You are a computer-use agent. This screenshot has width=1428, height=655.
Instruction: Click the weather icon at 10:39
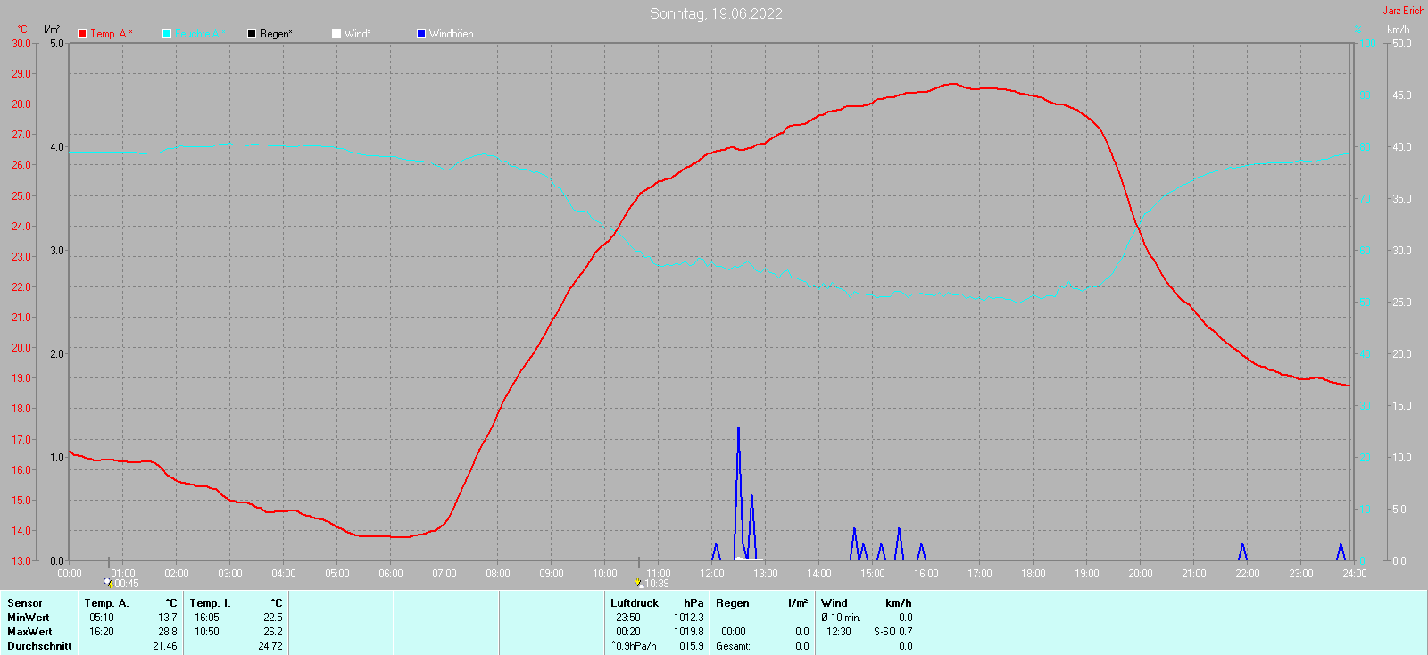(x=639, y=583)
